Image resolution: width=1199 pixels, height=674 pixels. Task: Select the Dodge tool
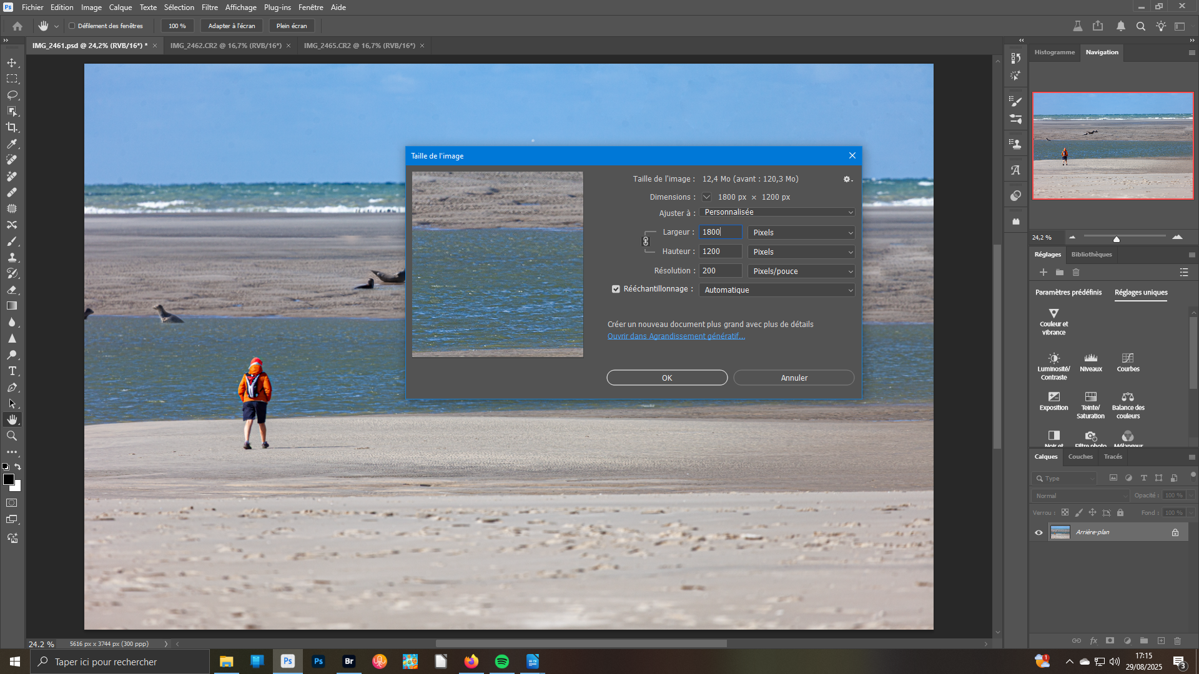point(12,355)
